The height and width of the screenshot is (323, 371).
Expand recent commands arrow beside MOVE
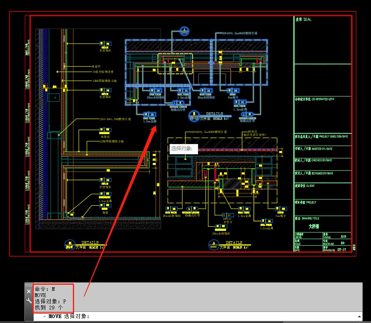[44, 316]
